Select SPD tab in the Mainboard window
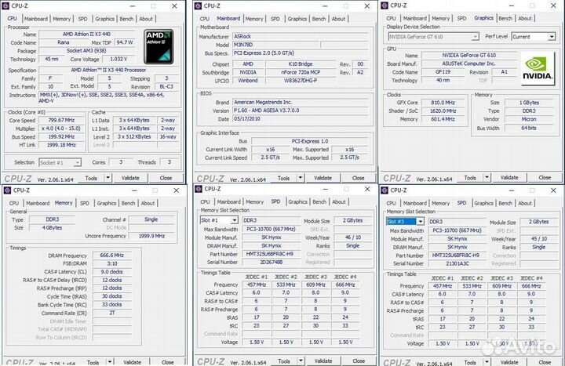565x366 pixels. coord(275,19)
